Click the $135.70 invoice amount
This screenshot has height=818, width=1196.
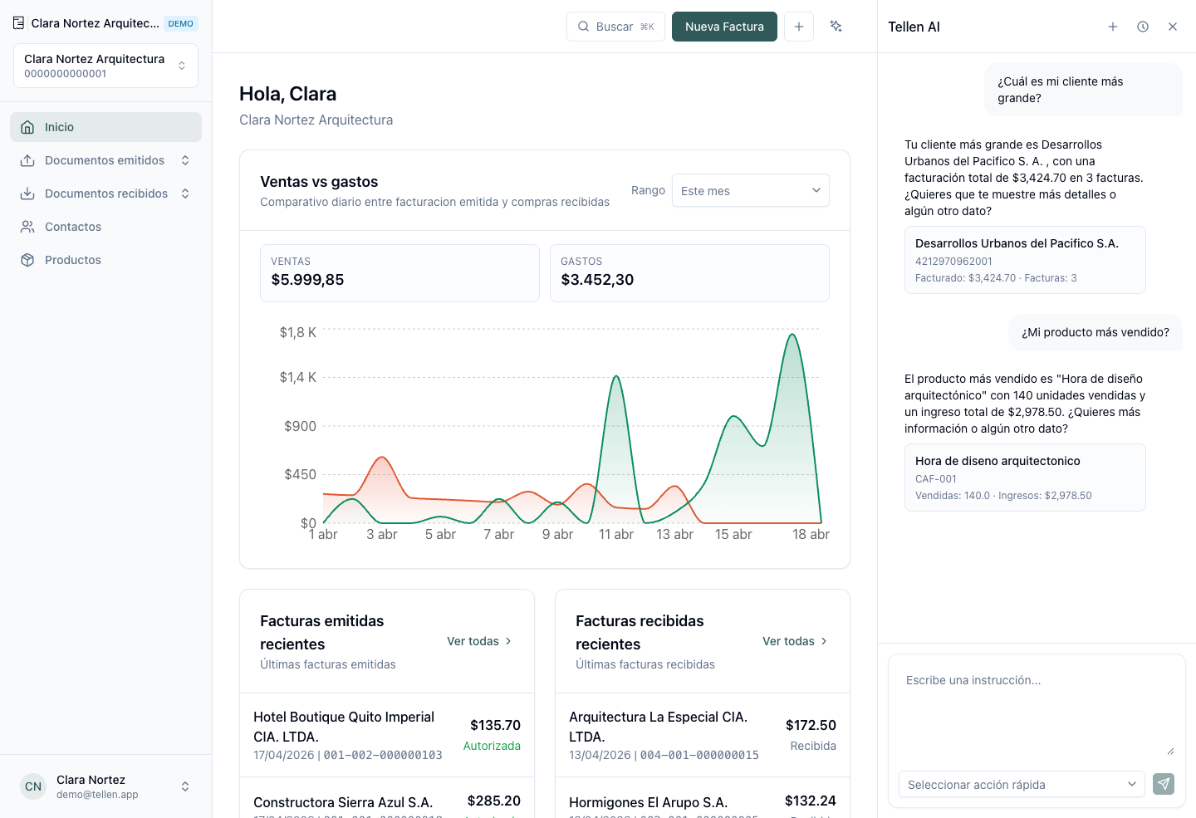[495, 725]
